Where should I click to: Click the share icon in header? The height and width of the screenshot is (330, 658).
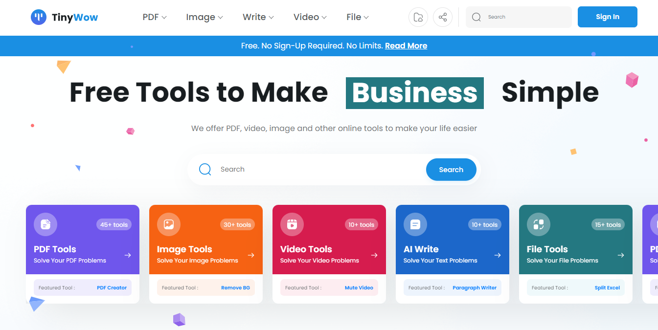443,18
